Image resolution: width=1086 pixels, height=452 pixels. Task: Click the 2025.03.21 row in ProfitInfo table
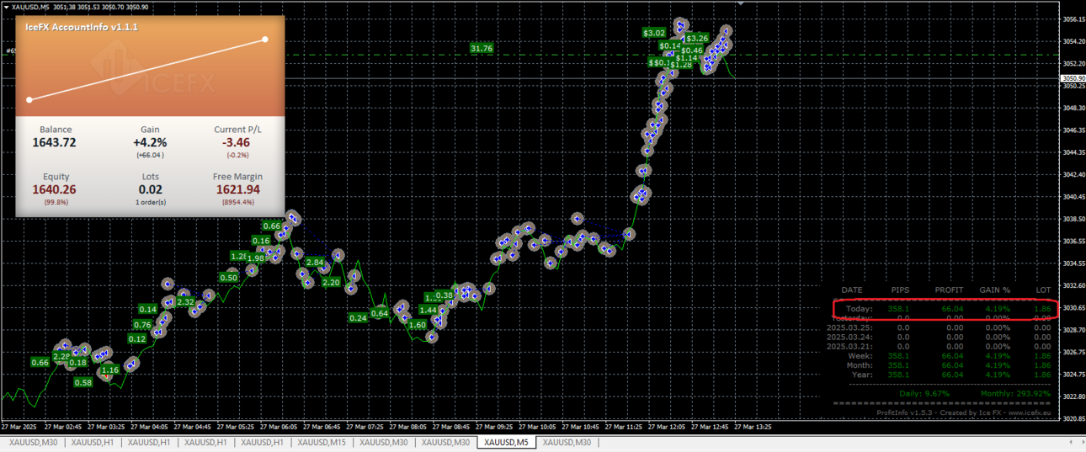[940, 346]
